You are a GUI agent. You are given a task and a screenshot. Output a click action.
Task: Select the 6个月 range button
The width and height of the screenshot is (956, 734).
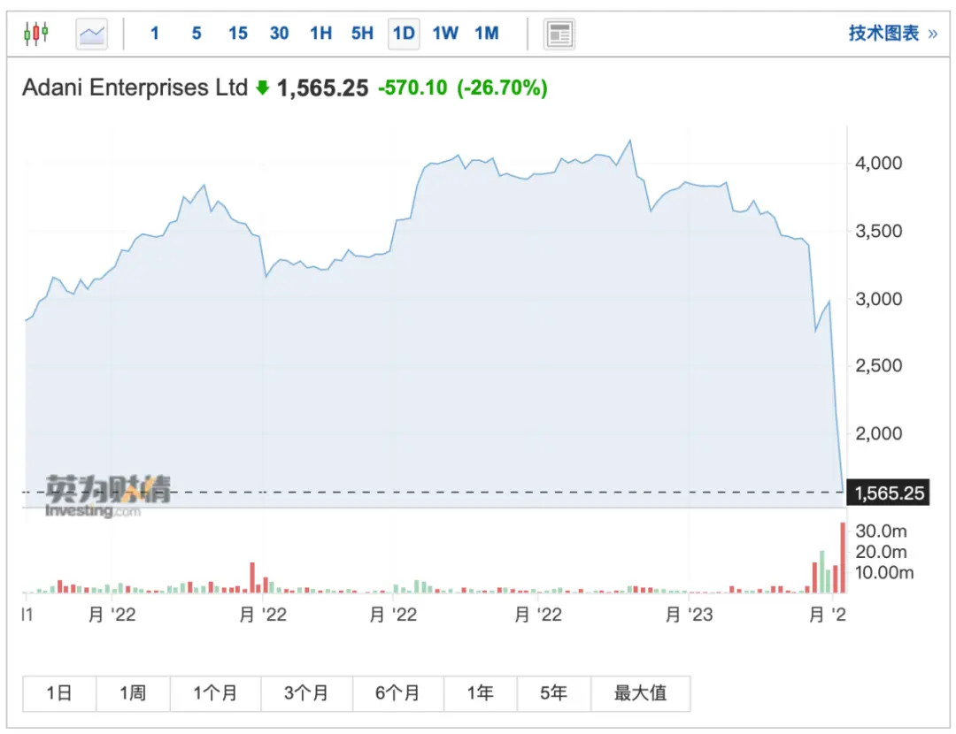point(397,693)
